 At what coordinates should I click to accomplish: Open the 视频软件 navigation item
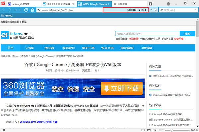[x=69, y=48]
